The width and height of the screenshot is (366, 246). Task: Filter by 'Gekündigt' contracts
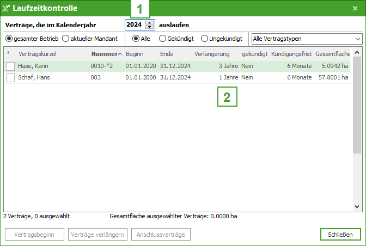pos(162,39)
